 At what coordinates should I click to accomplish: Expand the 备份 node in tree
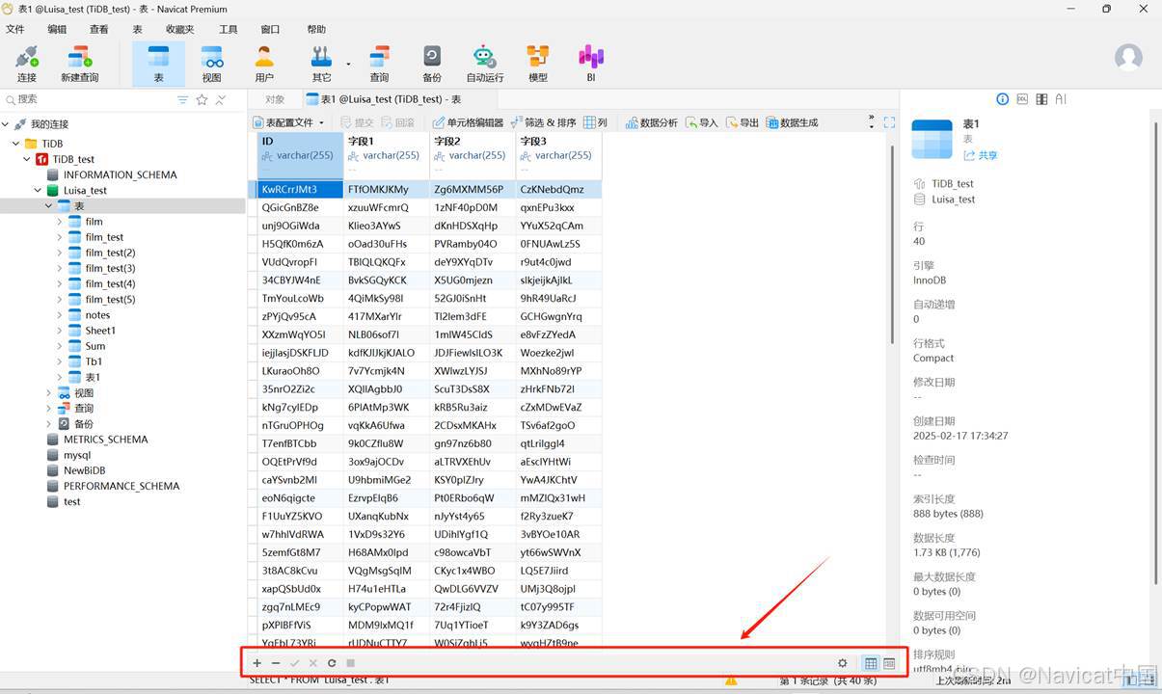tap(49, 424)
